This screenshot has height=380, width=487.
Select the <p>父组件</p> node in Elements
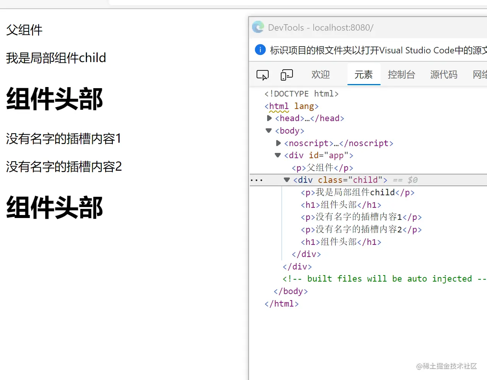point(322,168)
